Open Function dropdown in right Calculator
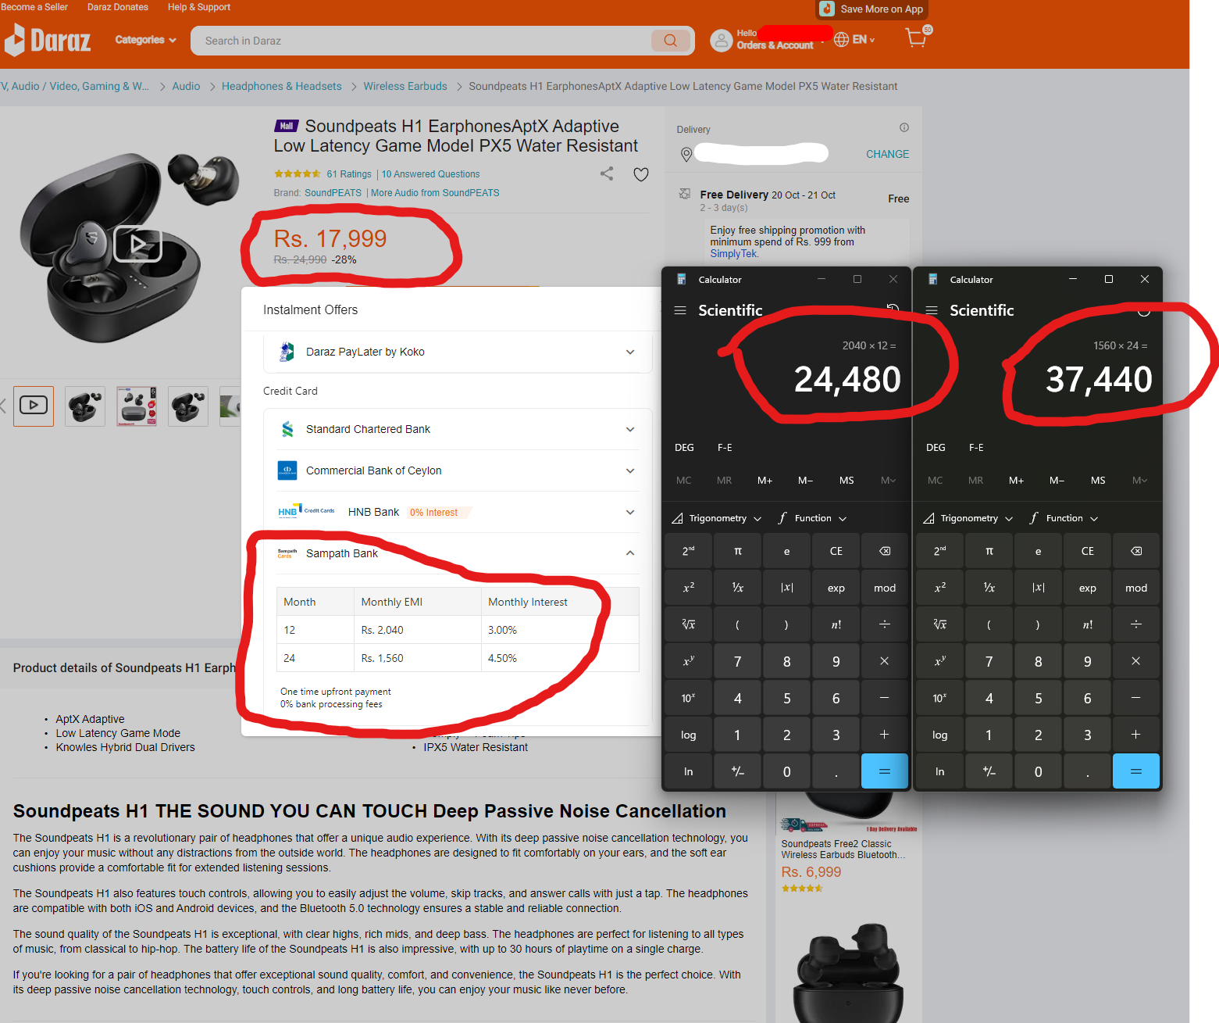This screenshot has height=1023, width=1219. (x=1064, y=518)
